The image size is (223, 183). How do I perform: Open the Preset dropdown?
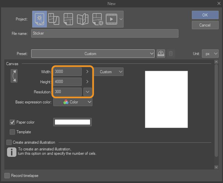pyautogui.click(x=93, y=54)
